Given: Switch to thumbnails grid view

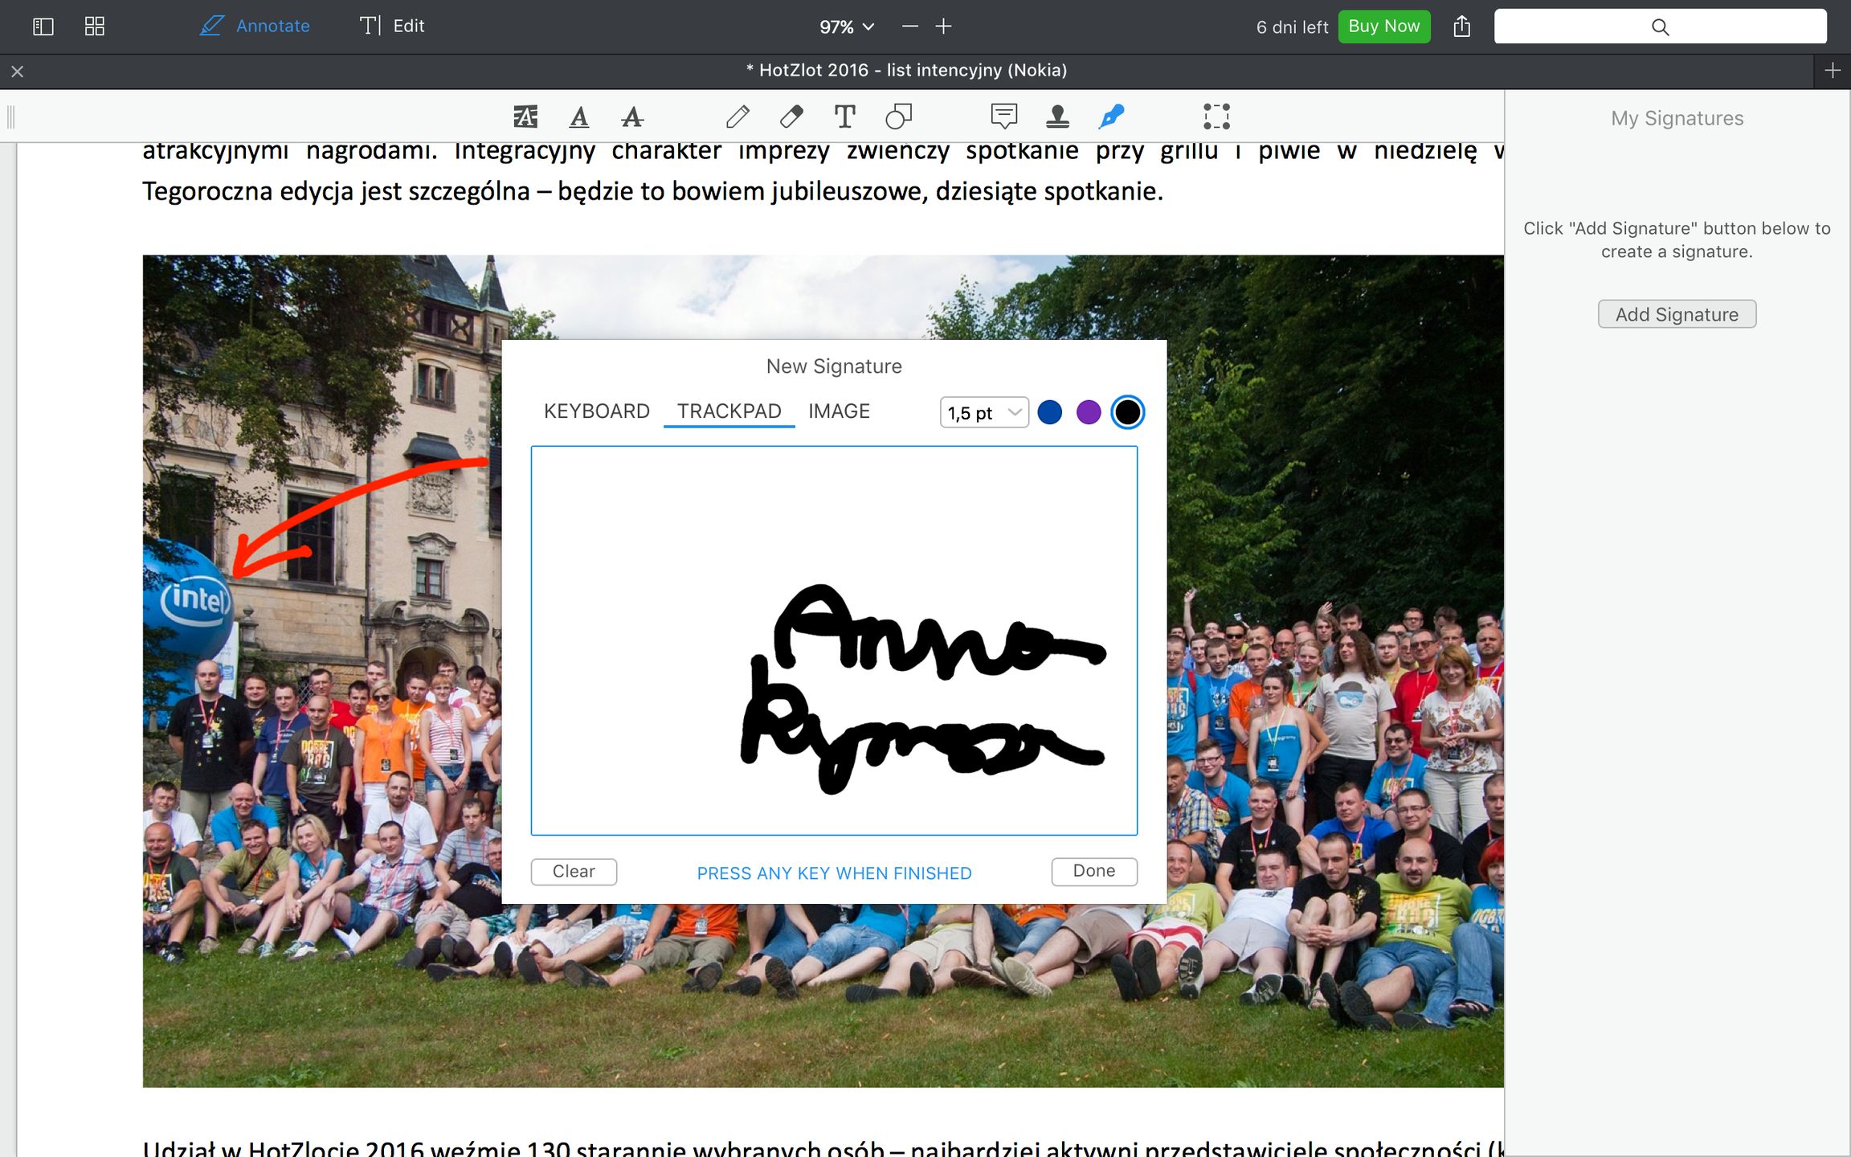Looking at the screenshot, I should (95, 27).
